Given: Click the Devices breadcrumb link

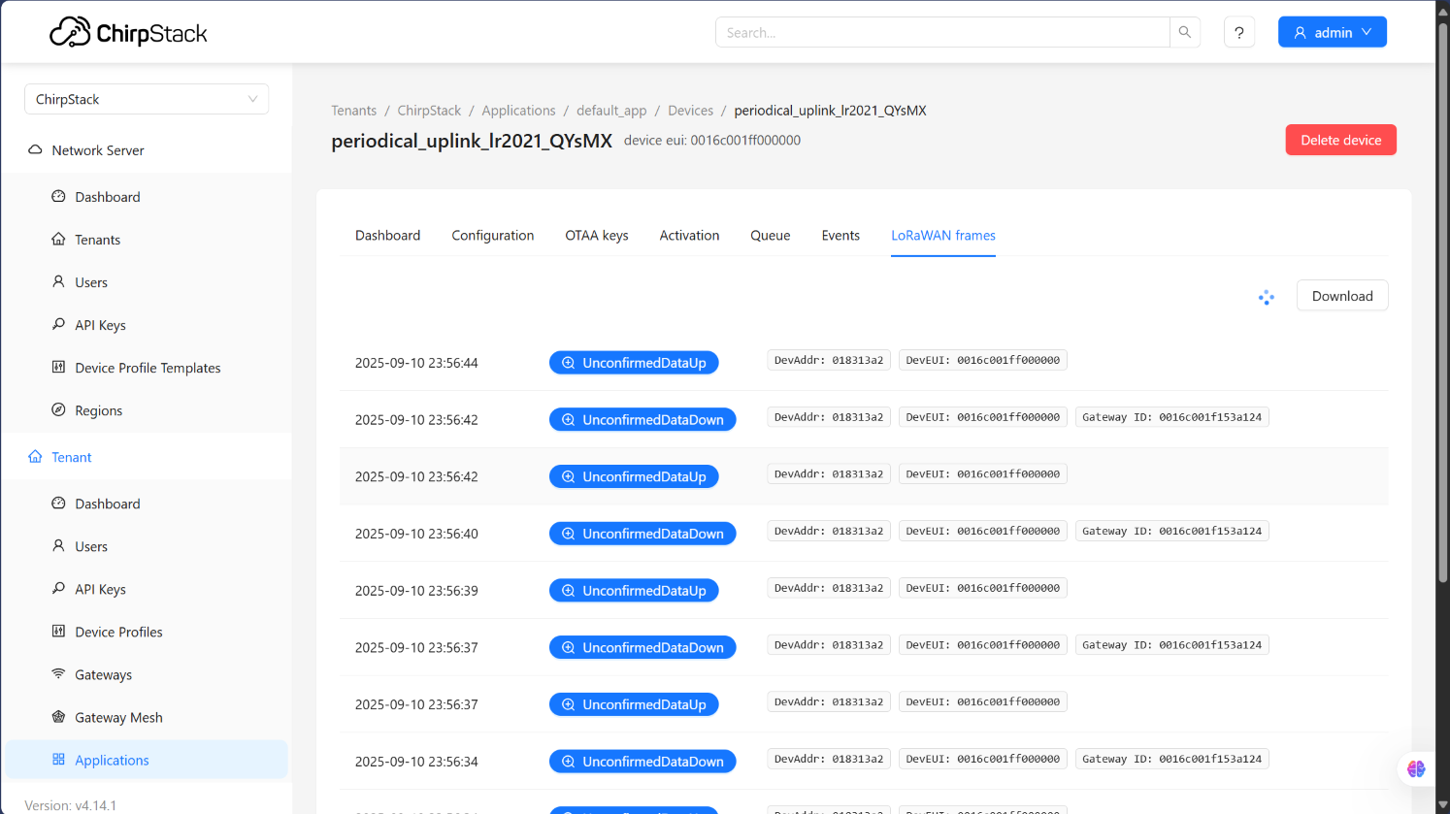Looking at the screenshot, I should coord(690,111).
